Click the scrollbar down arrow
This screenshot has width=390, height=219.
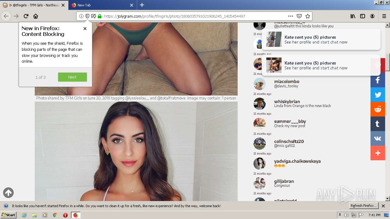pyautogui.click(x=388, y=199)
